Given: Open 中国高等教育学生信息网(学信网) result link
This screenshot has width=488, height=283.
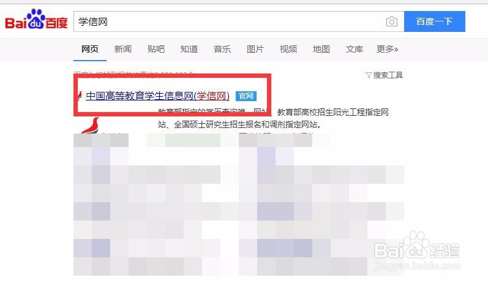Looking at the screenshot, I should pyautogui.click(x=157, y=96).
